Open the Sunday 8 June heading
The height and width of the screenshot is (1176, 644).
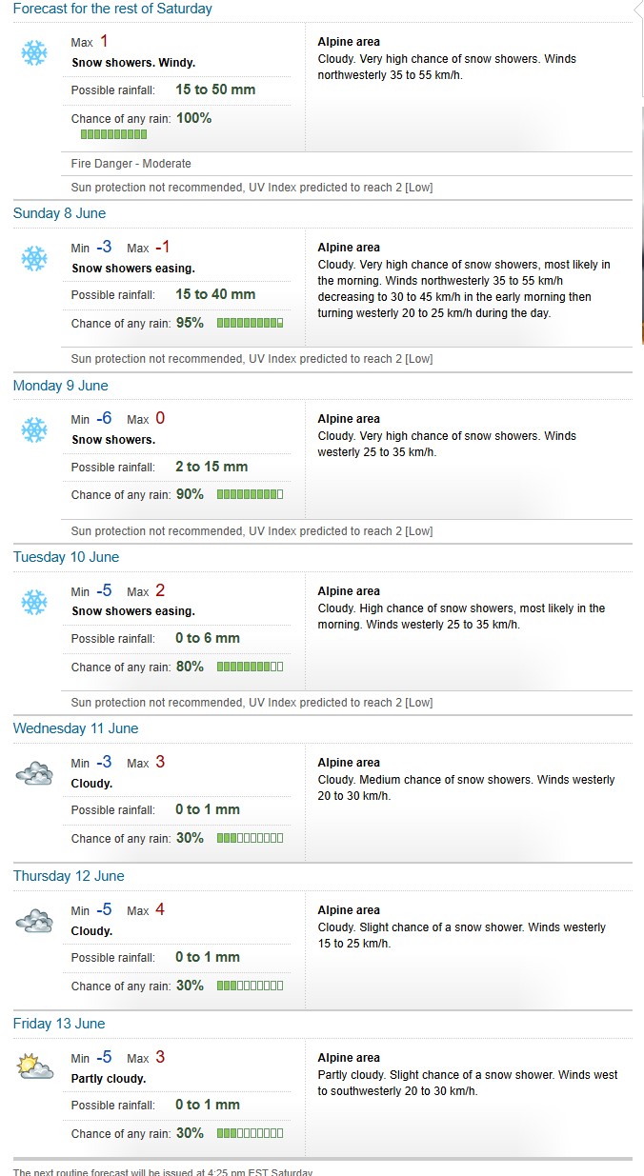click(59, 213)
